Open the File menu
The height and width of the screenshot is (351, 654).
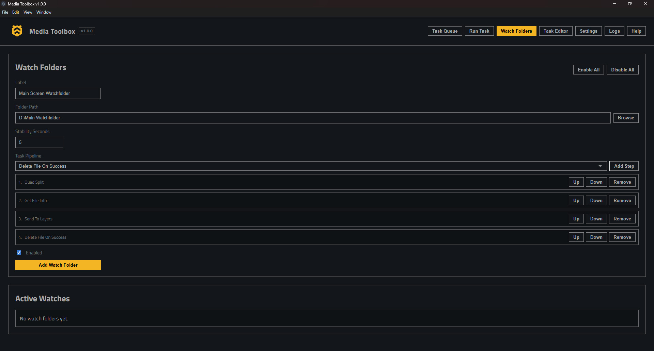(5, 12)
